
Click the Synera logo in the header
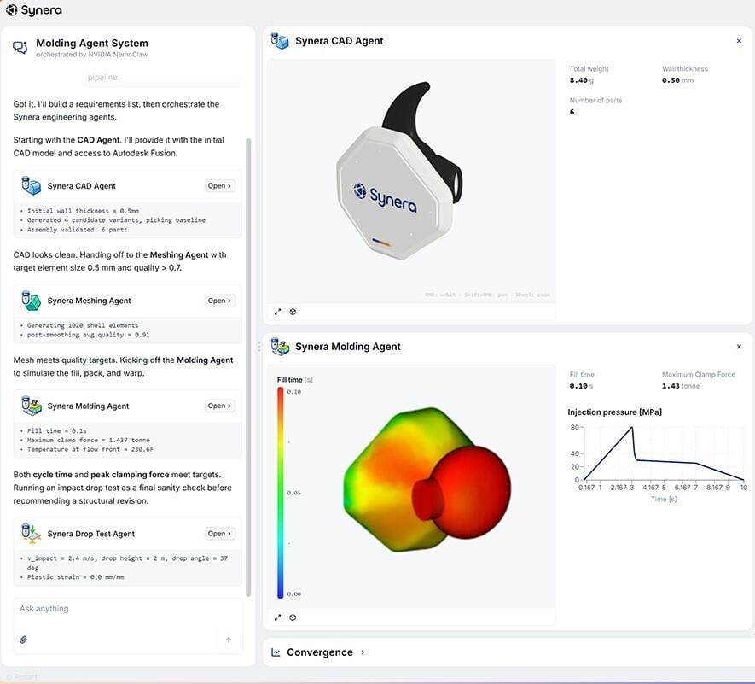pos(34,10)
